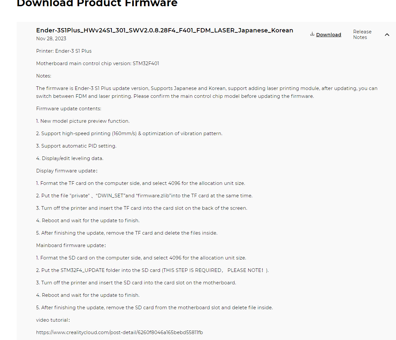Image resolution: width=396 pixels, height=340 pixels.
Task: Click the Nov 28, 2023 release date
Action: 51,39
